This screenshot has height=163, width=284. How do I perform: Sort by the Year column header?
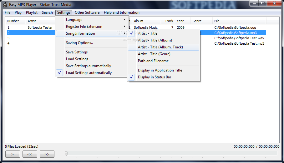[183, 21]
